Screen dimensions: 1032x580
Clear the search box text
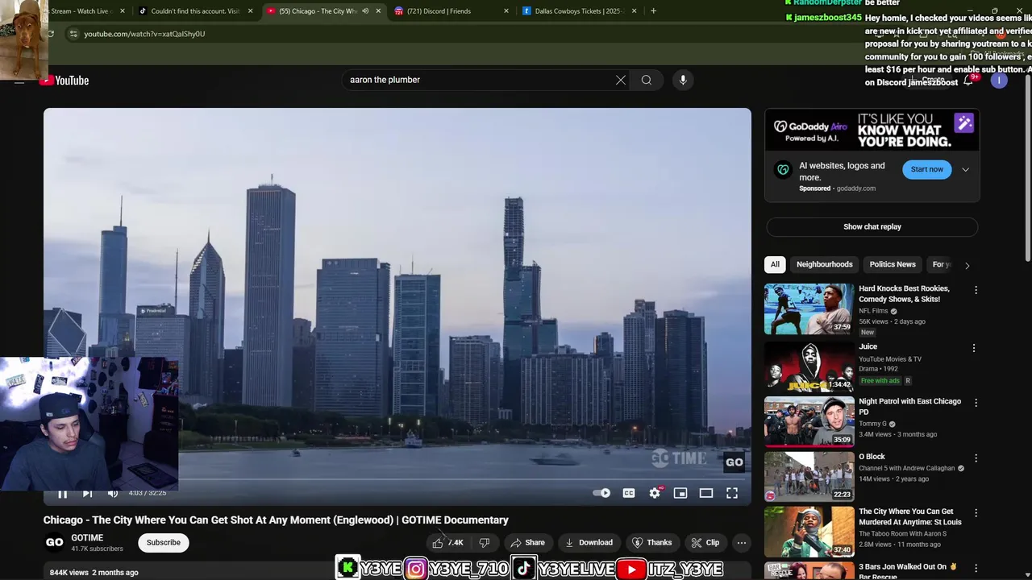coord(621,80)
